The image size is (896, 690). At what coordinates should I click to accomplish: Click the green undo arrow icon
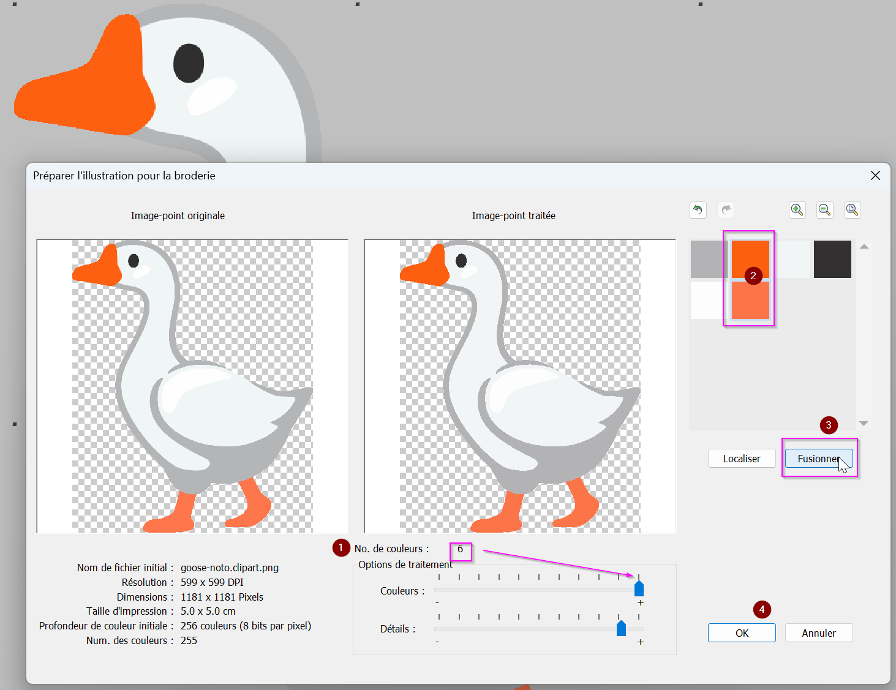point(698,210)
